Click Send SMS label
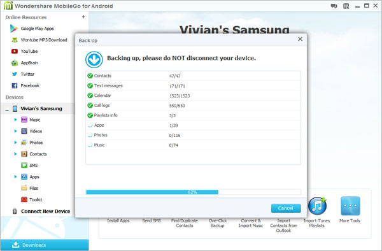This screenshot has width=382, height=251. [x=152, y=220]
